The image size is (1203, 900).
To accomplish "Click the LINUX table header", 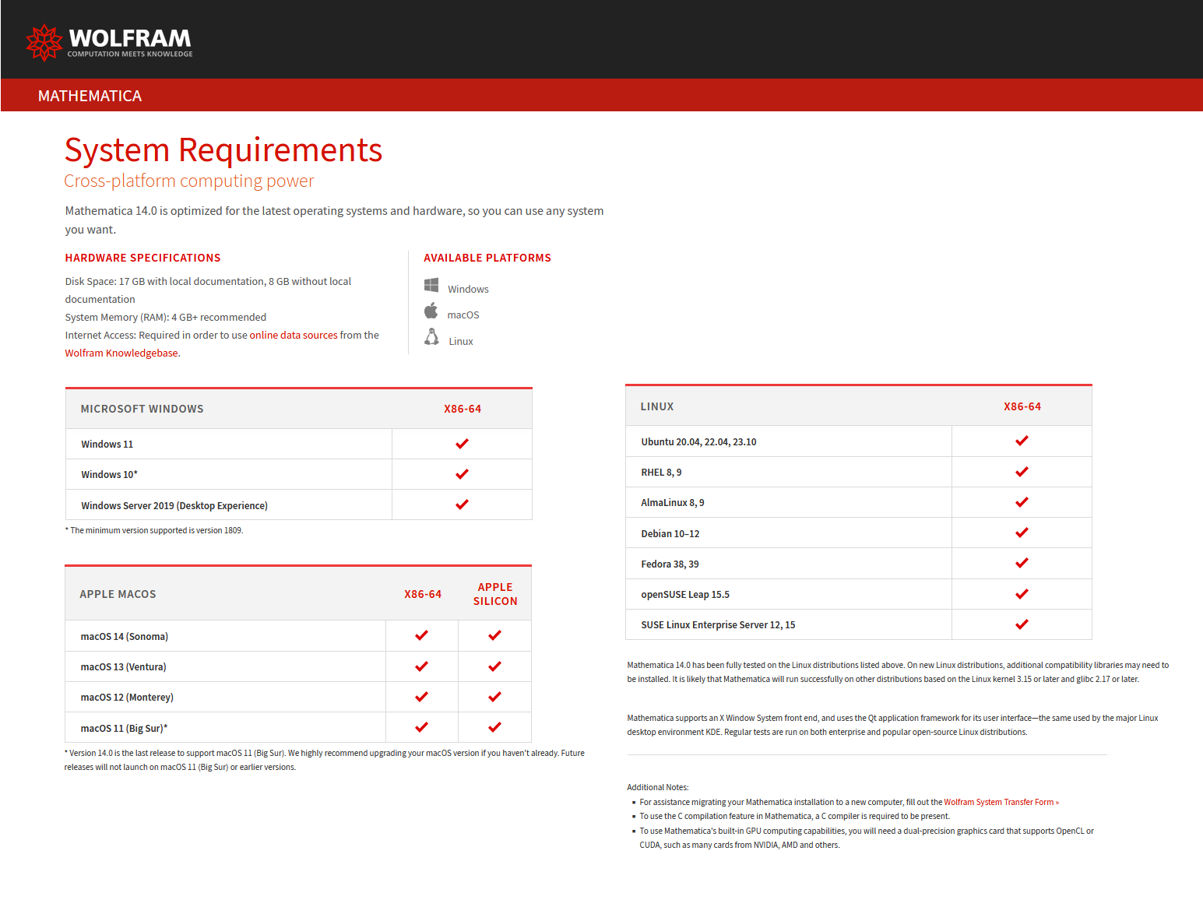I will [657, 406].
